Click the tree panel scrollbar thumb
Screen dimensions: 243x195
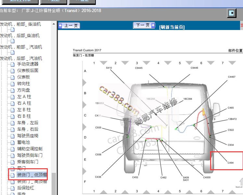click(x=54, y=184)
